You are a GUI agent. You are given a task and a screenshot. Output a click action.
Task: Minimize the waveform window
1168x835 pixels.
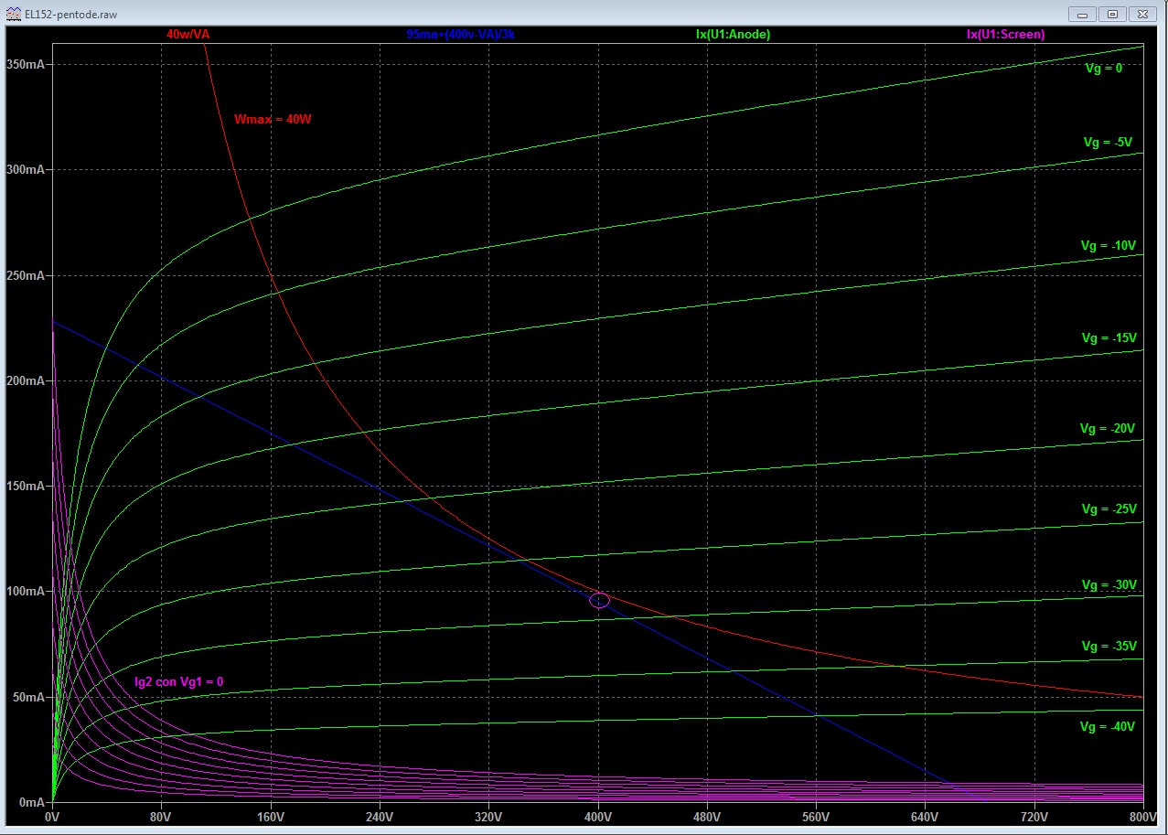point(1083,14)
